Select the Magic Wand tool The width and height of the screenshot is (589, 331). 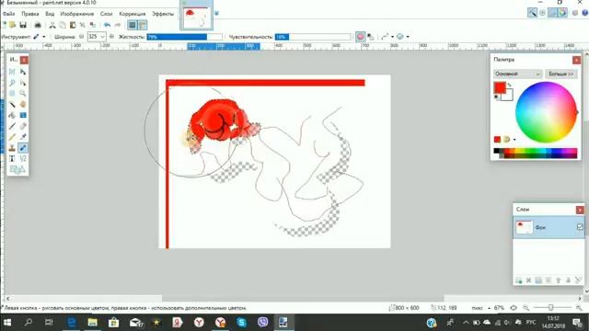tap(12, 104)
